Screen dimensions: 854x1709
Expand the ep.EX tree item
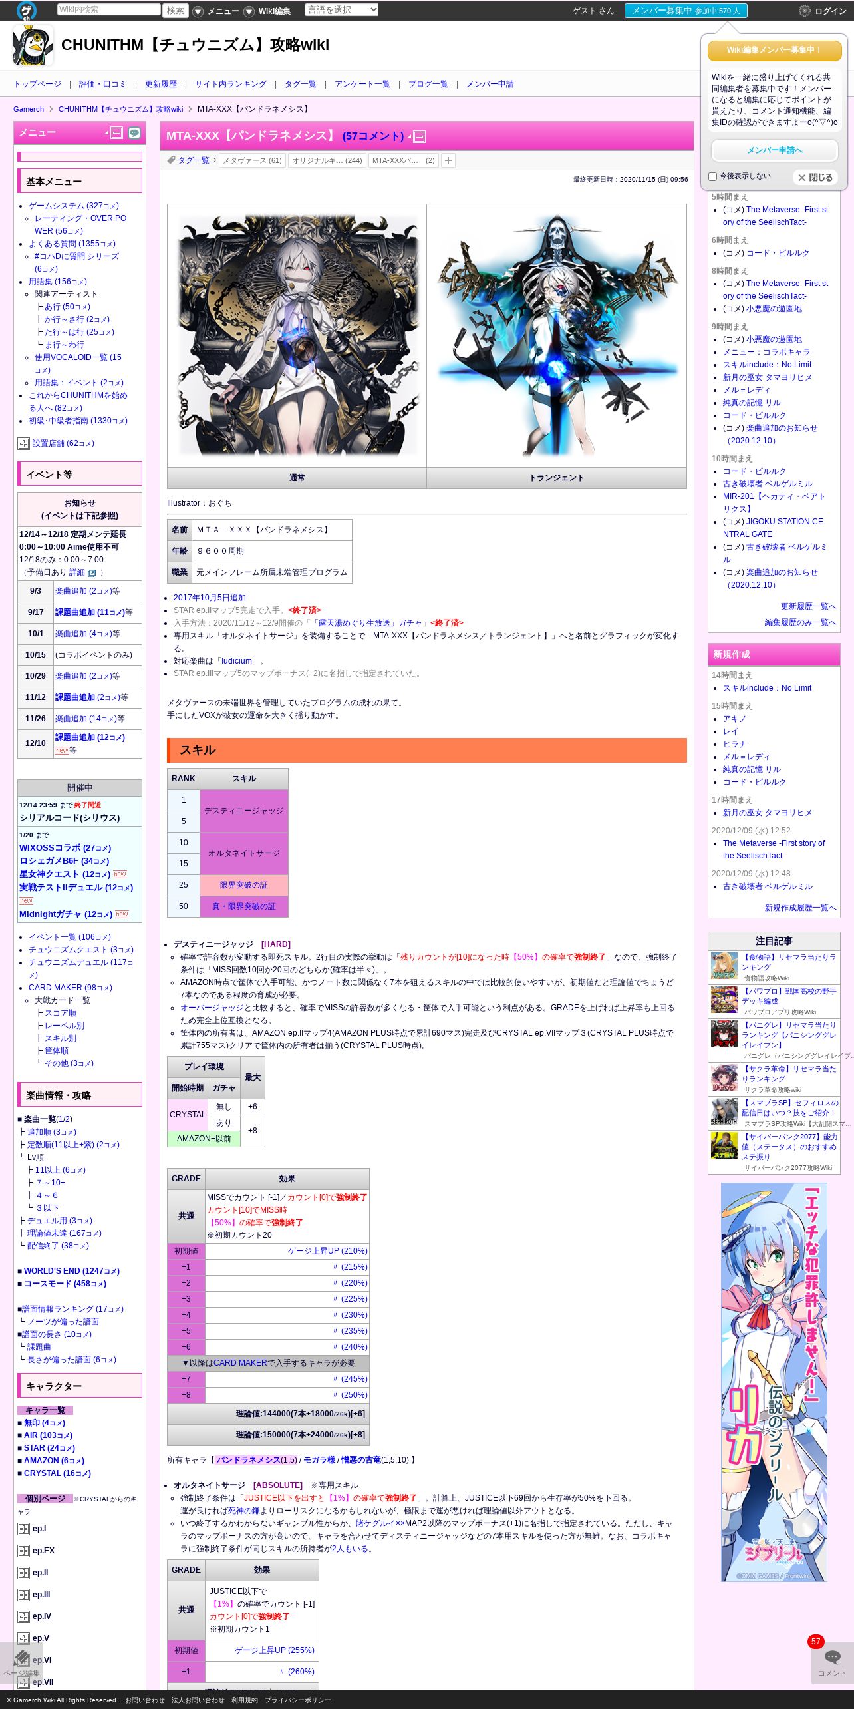tap(23, 1551)
